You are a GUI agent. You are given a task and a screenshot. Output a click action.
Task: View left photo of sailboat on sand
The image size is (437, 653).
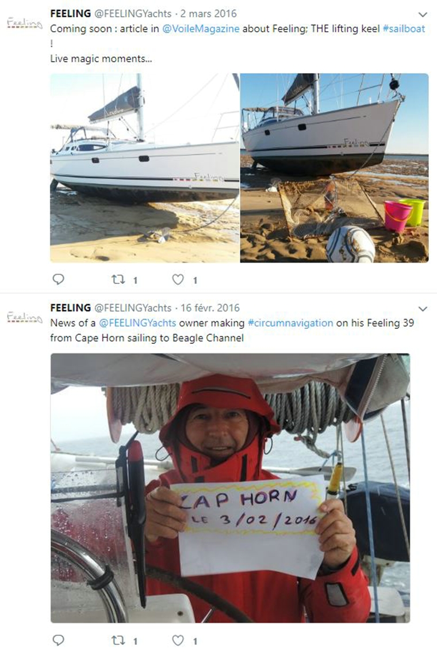point(144,168)
